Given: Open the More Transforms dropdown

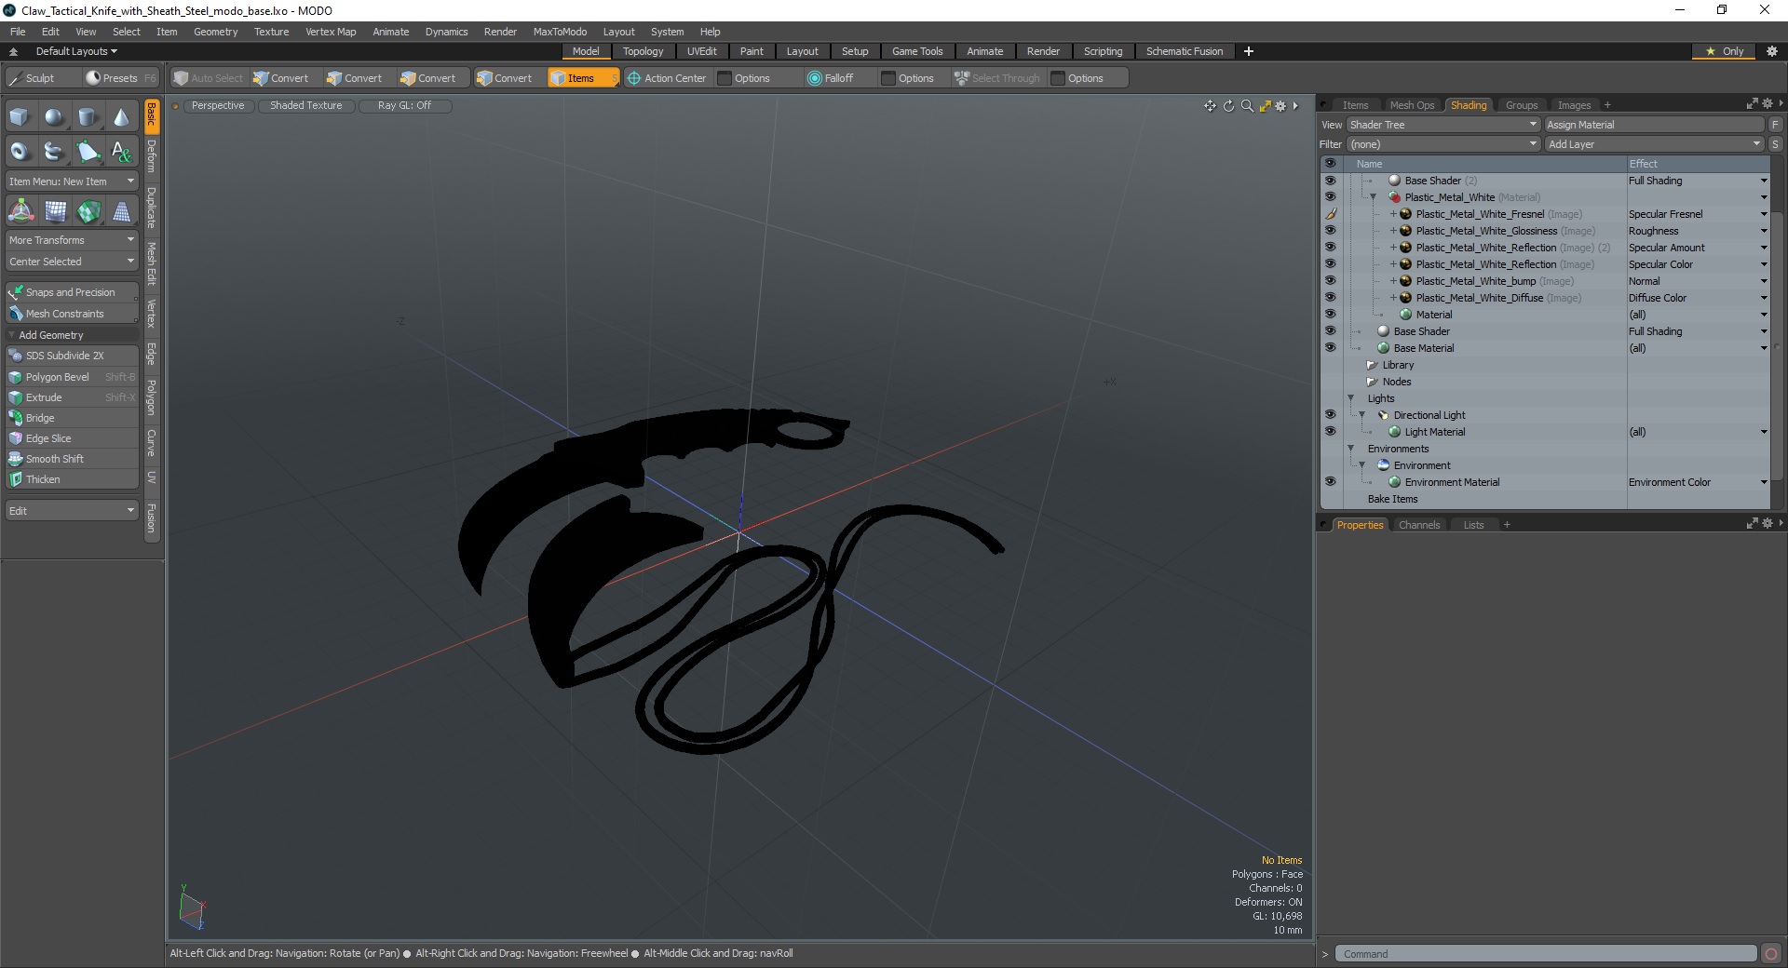Looking at the screenshot, I should point(73,240).
